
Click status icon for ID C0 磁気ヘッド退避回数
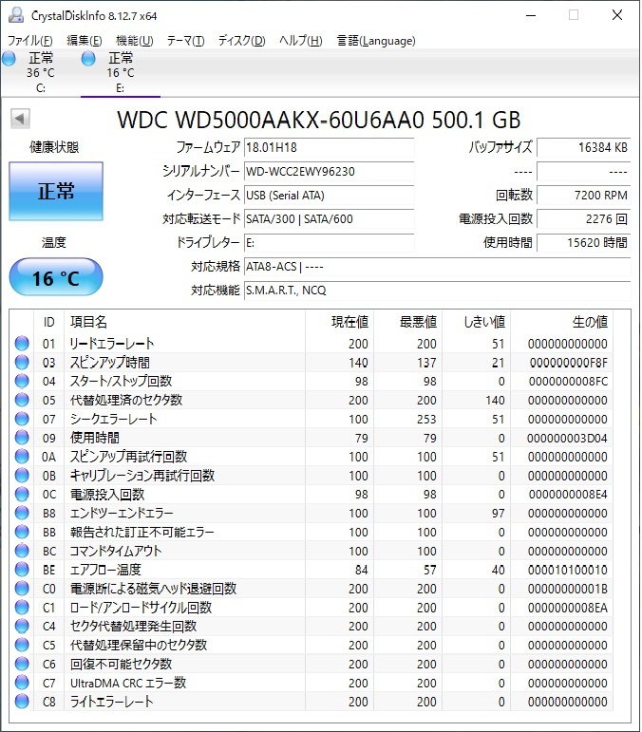tap(22, 589)
